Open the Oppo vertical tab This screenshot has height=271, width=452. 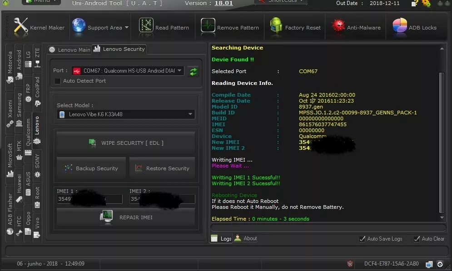[28, 223]
